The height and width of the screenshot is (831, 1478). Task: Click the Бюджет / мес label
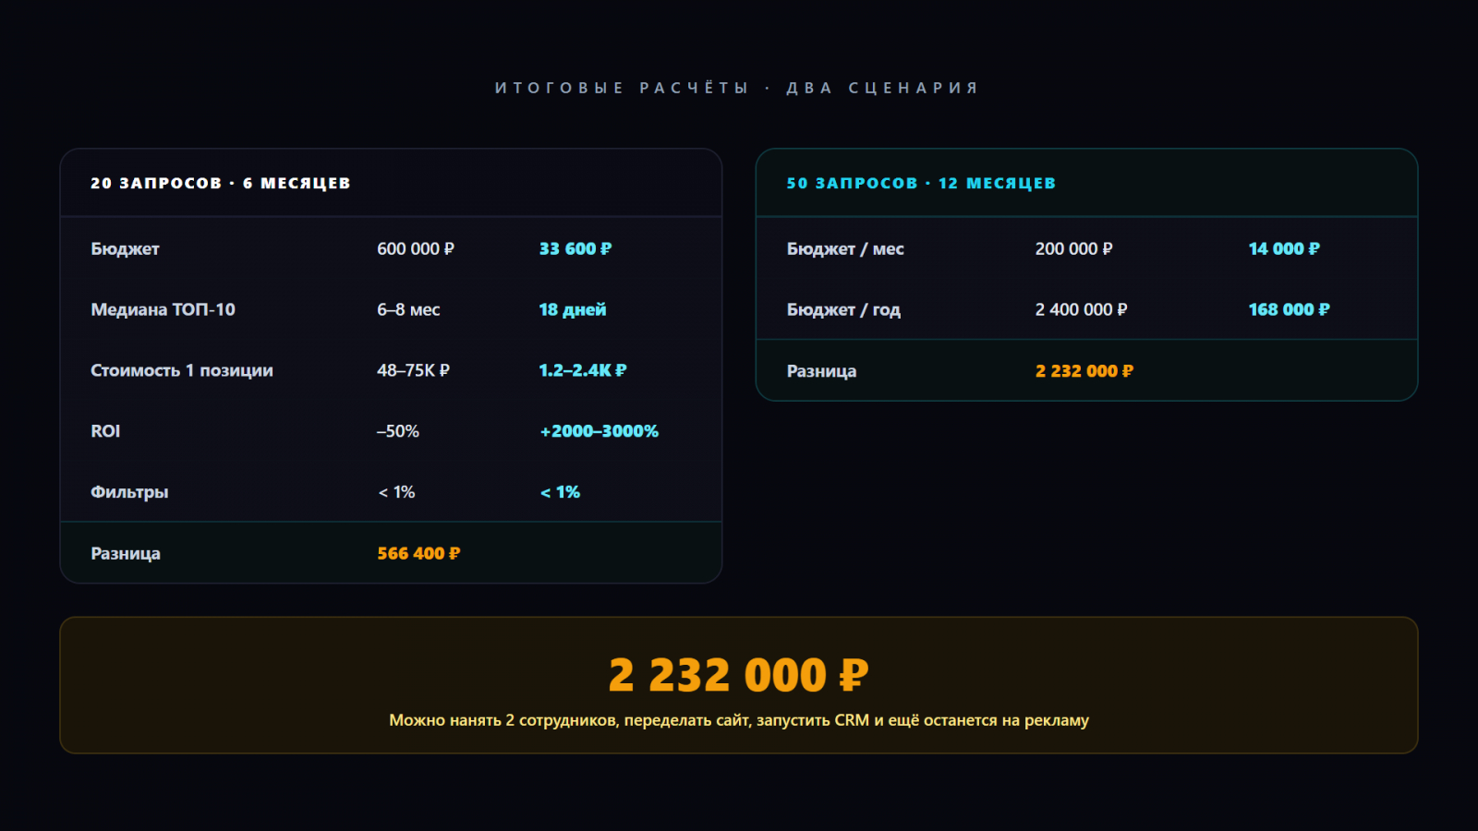point(845,248)
